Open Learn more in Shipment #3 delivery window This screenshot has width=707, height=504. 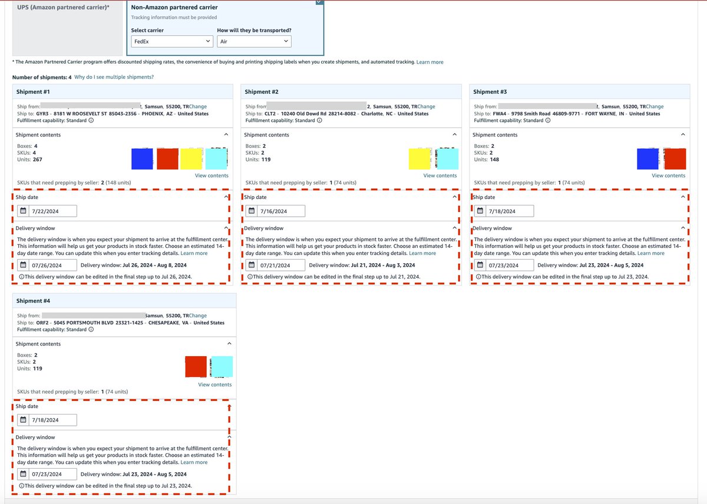(651, 253)
